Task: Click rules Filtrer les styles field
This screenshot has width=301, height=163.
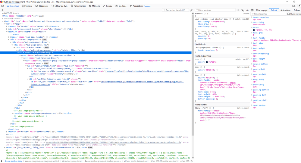Action: coord(215,10)
